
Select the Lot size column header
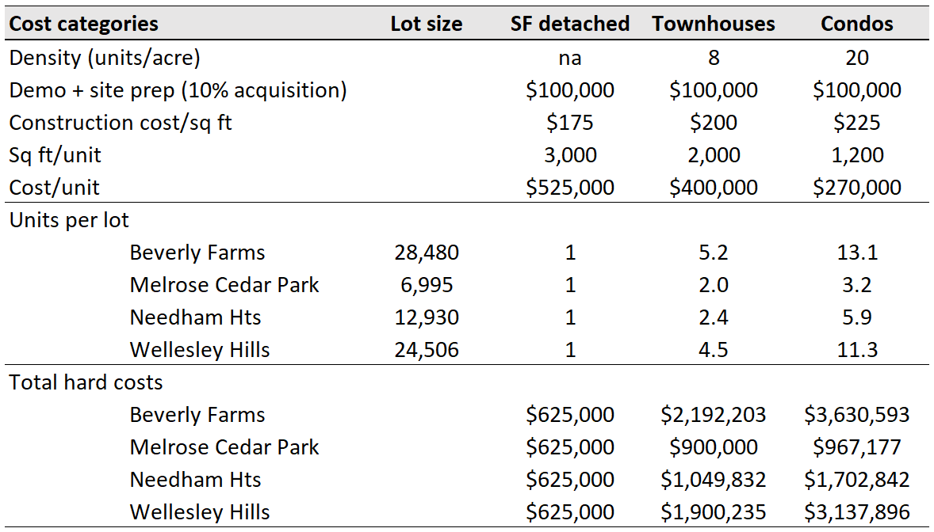pyautogui.click(x=426, y=24)
